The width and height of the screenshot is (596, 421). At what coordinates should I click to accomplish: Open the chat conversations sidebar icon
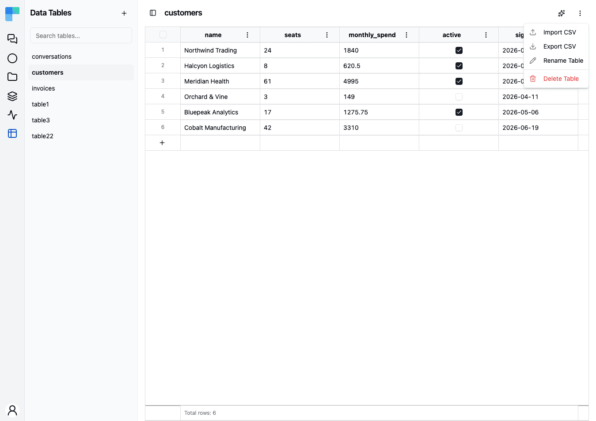12,39
